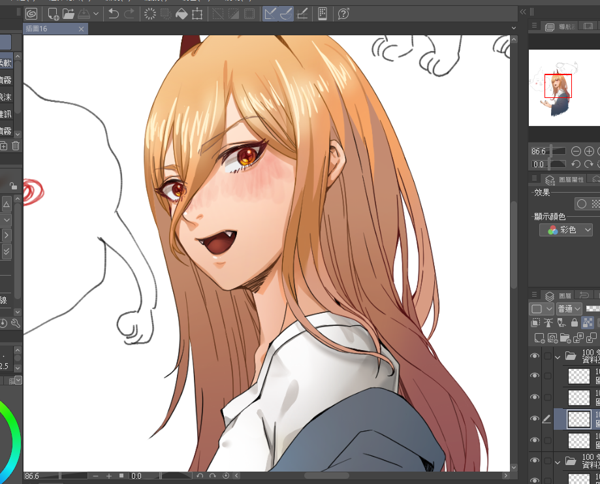600x484 pixels.
Task: Open CLIP STUDIO support help icon
Action: point(343,14)
